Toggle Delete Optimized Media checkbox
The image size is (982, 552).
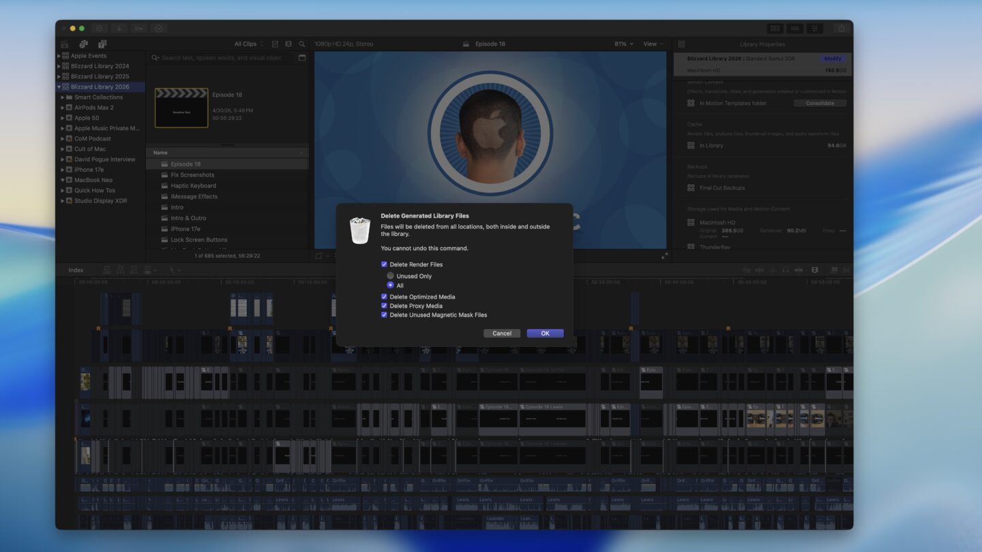click(384, 297)
